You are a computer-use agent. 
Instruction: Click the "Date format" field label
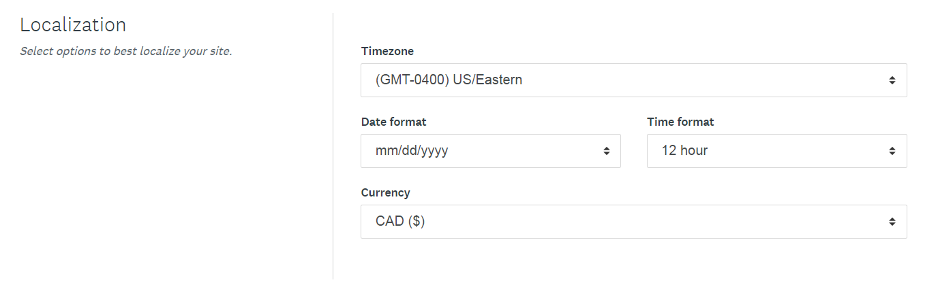coord(393,122)
